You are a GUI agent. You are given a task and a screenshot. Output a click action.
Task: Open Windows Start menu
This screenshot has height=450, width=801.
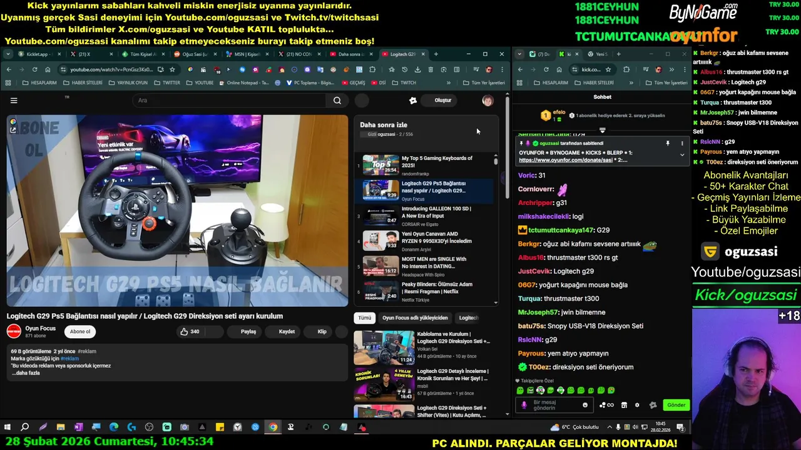pos(8,427)
